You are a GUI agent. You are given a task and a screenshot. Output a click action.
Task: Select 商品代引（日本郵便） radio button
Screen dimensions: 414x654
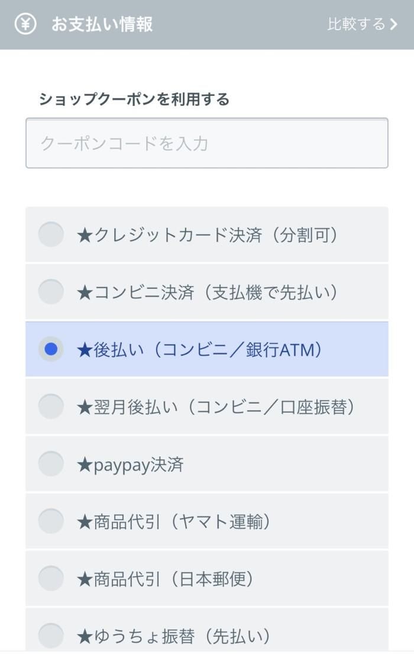pyautogui.click(x=51, y=578)
